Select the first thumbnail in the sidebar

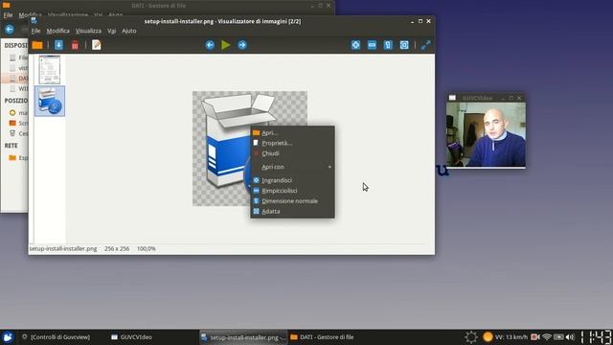[50, 70]
